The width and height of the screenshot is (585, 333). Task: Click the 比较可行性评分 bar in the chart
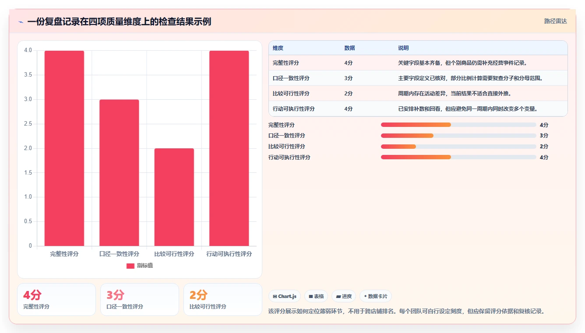pos(174,197)
